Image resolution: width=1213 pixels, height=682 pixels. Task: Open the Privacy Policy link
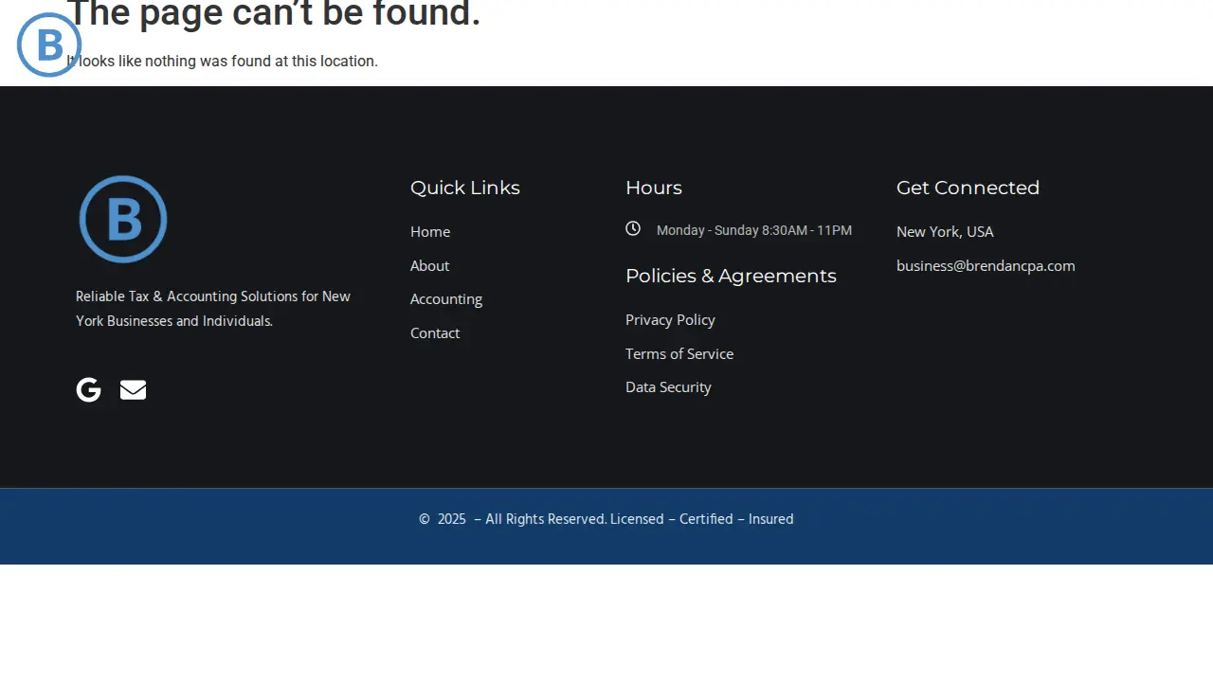670,319
